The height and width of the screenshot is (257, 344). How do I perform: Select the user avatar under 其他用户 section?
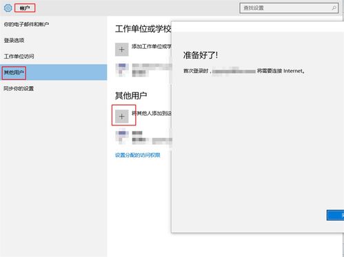pos(121,137)
